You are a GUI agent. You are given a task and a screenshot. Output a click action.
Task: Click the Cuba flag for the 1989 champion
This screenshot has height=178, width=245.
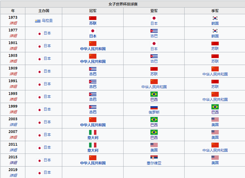tap(93, 69)
